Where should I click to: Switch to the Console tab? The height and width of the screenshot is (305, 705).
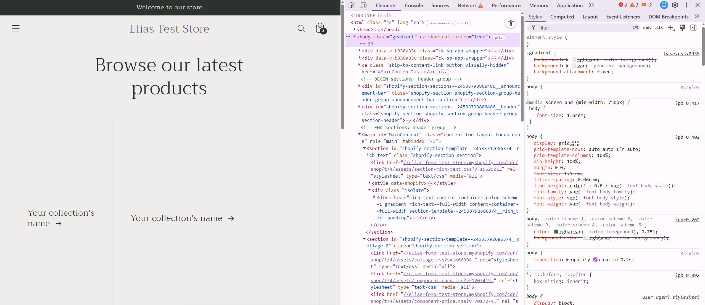[414, 5]
